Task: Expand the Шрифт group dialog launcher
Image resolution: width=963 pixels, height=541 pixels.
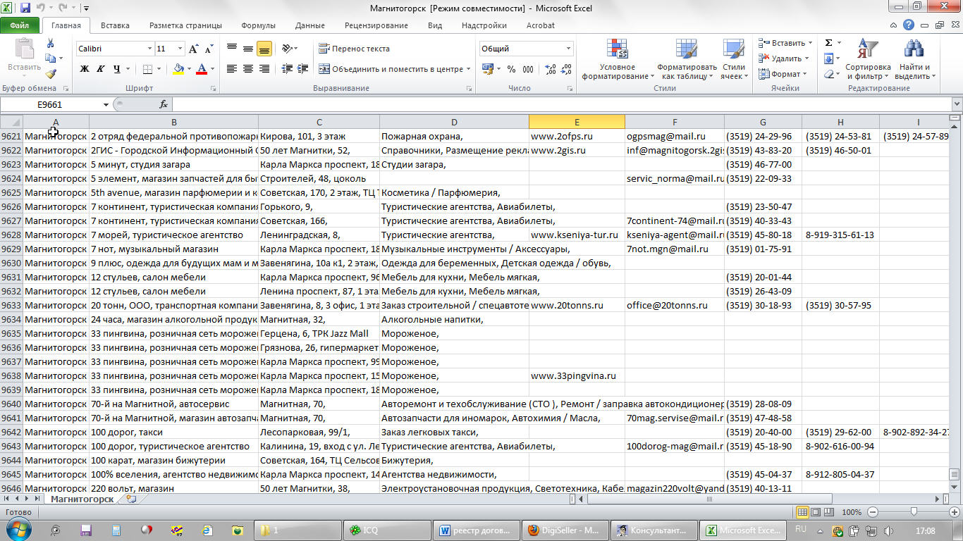Action: tap(214, 89)
